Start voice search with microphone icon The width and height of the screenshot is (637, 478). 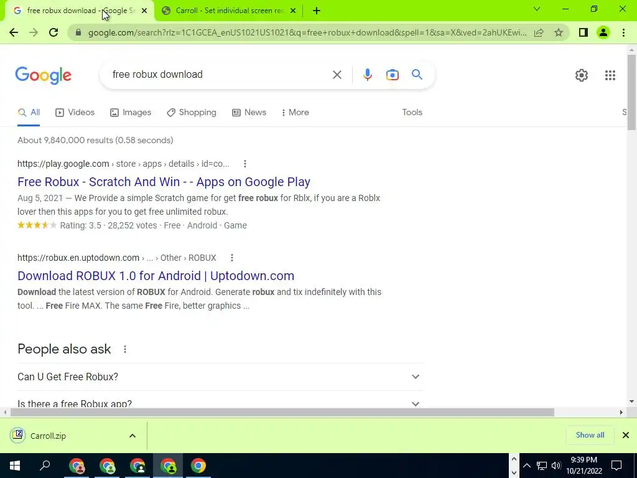click(x=367, y=75)
